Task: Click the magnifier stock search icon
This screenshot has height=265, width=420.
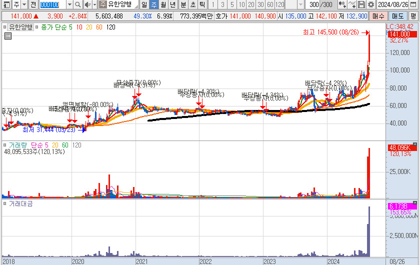Action: (x=78, y=4)
